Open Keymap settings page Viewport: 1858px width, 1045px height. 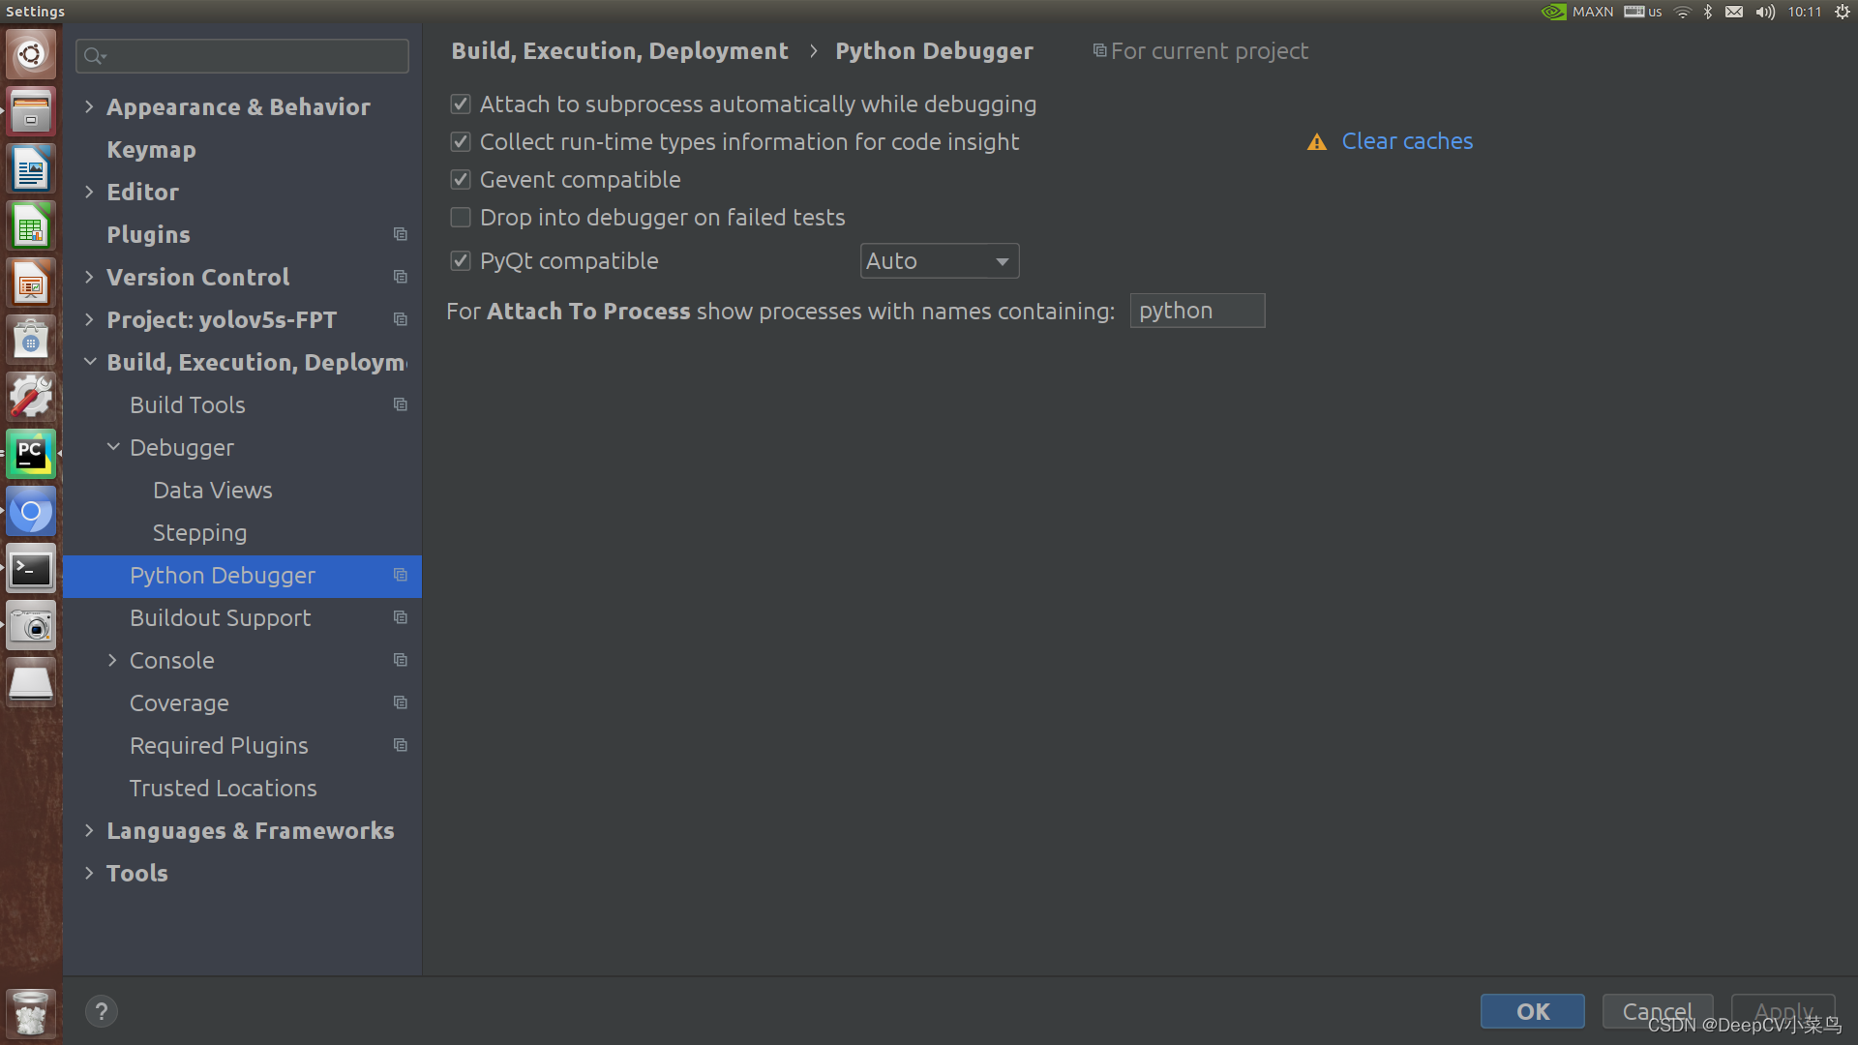coord(151,150)
